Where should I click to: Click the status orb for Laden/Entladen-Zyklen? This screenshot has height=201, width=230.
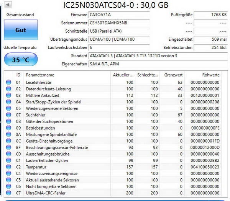(x=8, y=161)
